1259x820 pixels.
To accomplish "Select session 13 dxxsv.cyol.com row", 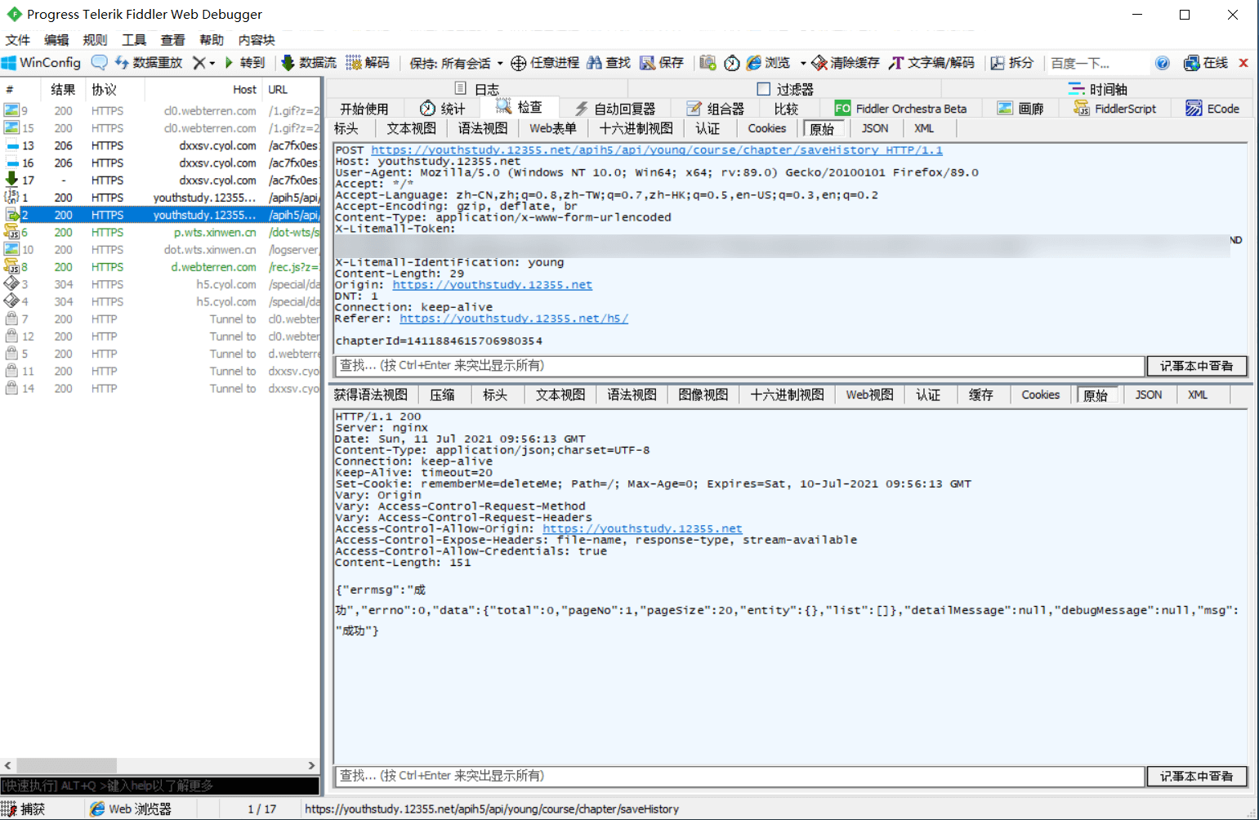I will pos(160,145).
